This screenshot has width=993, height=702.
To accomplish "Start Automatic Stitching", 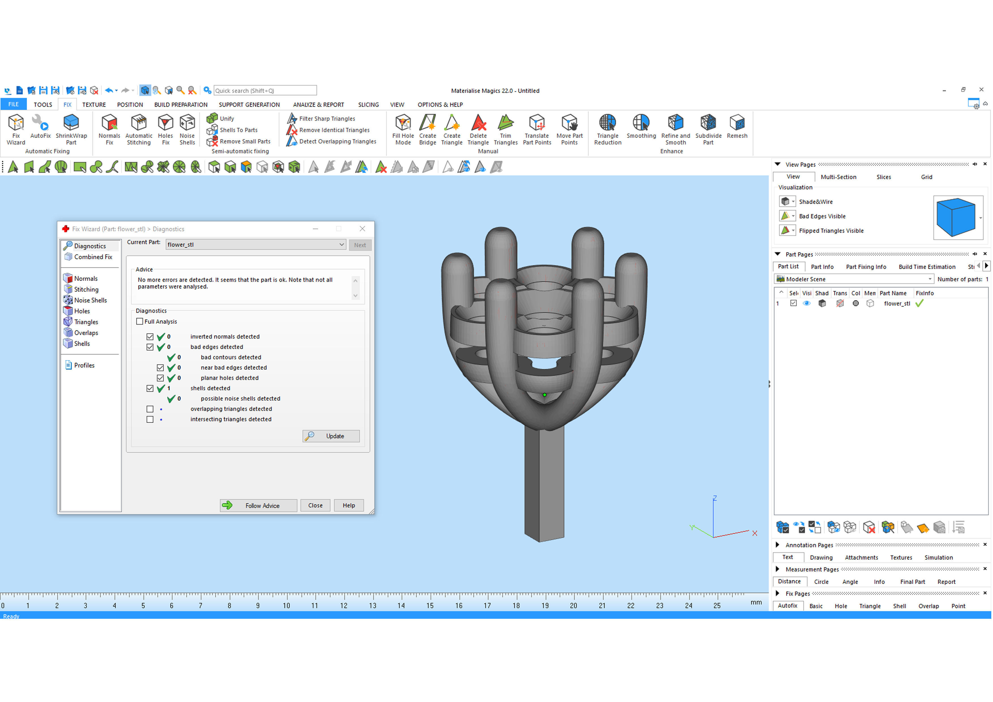I will (139, 129).
